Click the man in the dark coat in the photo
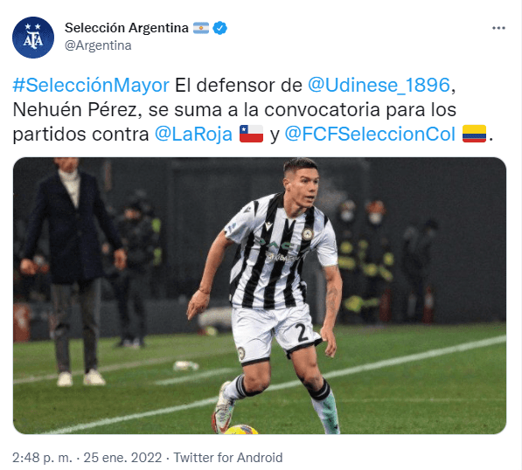The image size is (522, 470). tap(73, 271)
